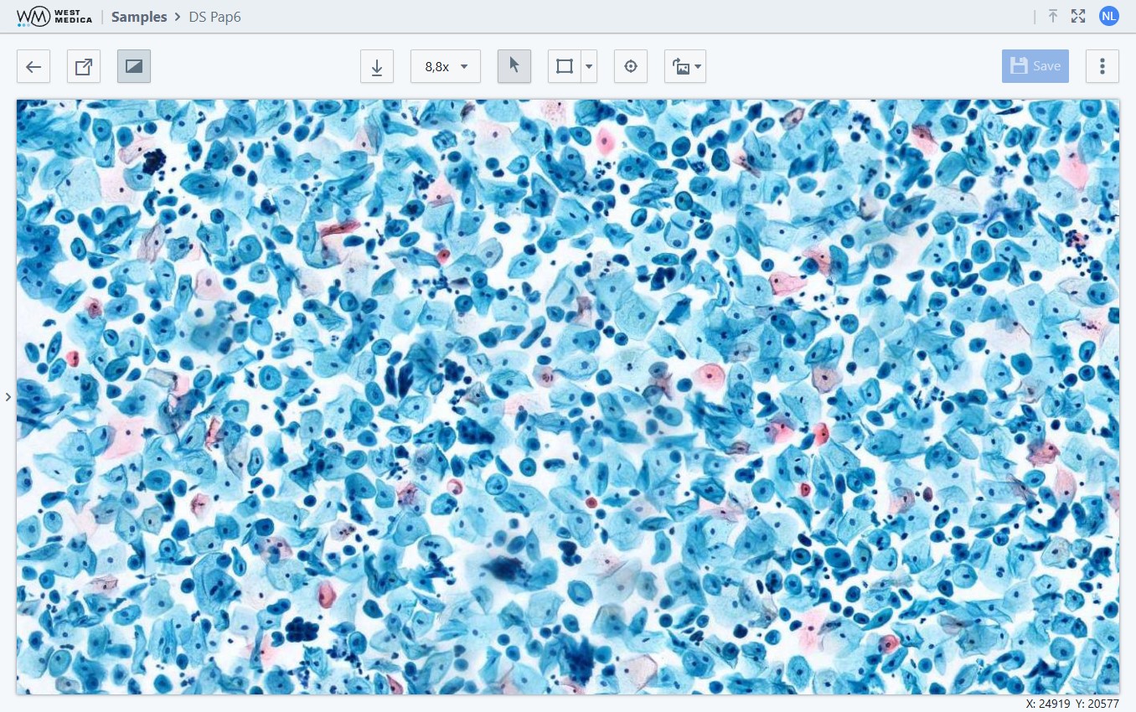The width and height of the screenshot is (1136, 712).
Task: Click the download image icon
Action: pos(377,67)
